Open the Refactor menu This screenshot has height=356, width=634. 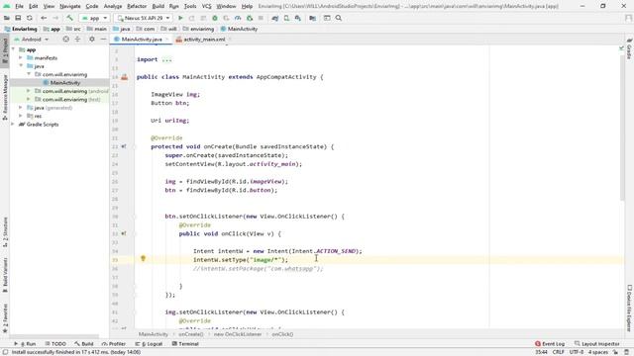pyautogui.click(x=137, y=7)
